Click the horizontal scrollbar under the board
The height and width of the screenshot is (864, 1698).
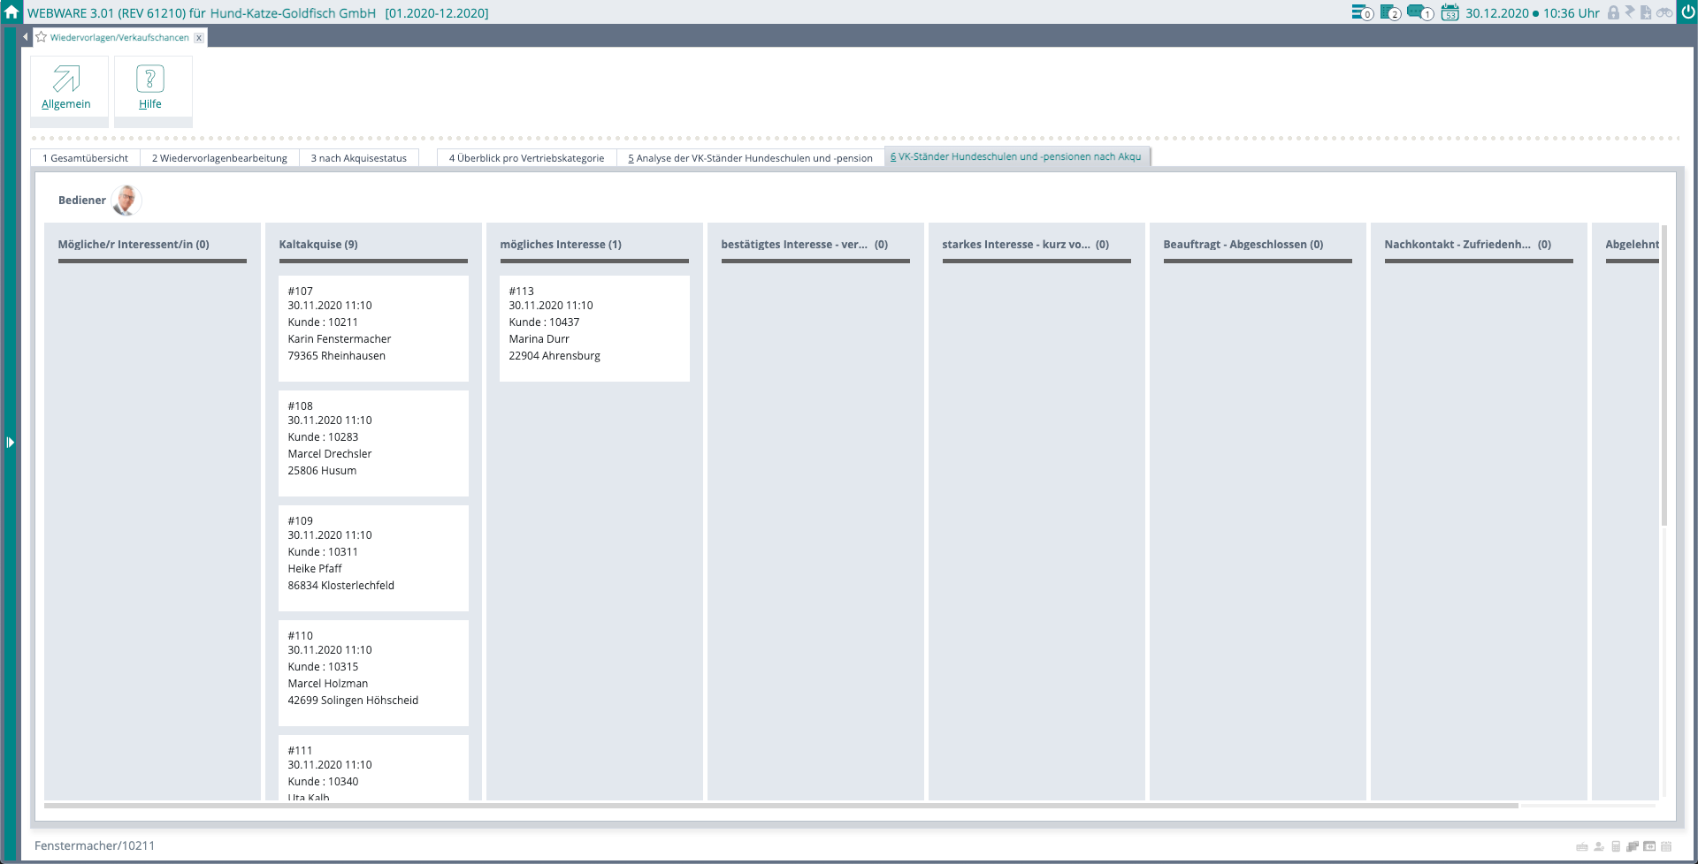tap(778, 806)
